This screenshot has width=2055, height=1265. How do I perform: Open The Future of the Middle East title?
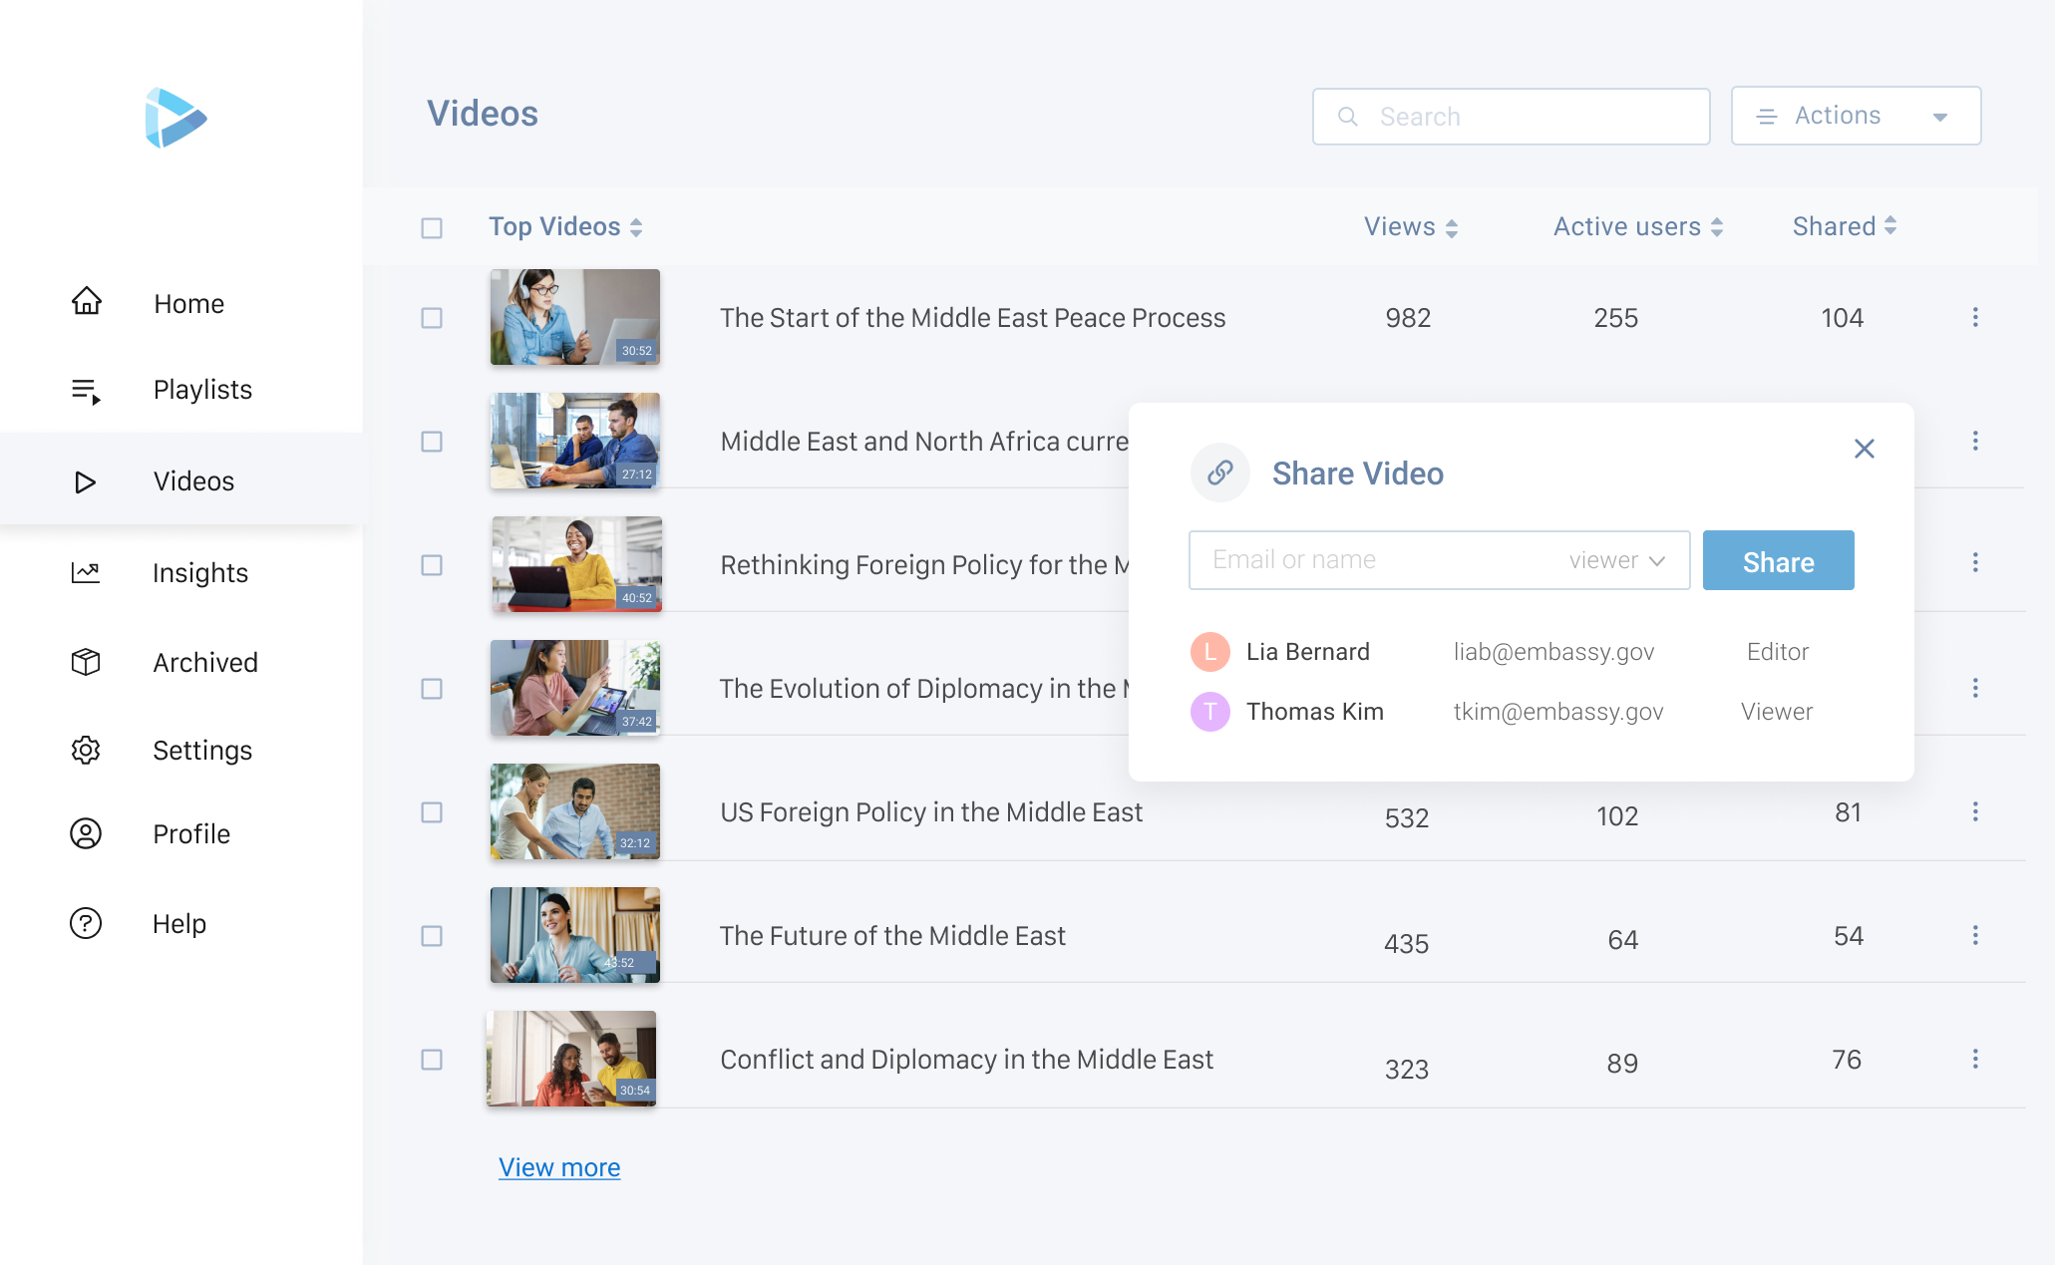(x=892, y=936)
